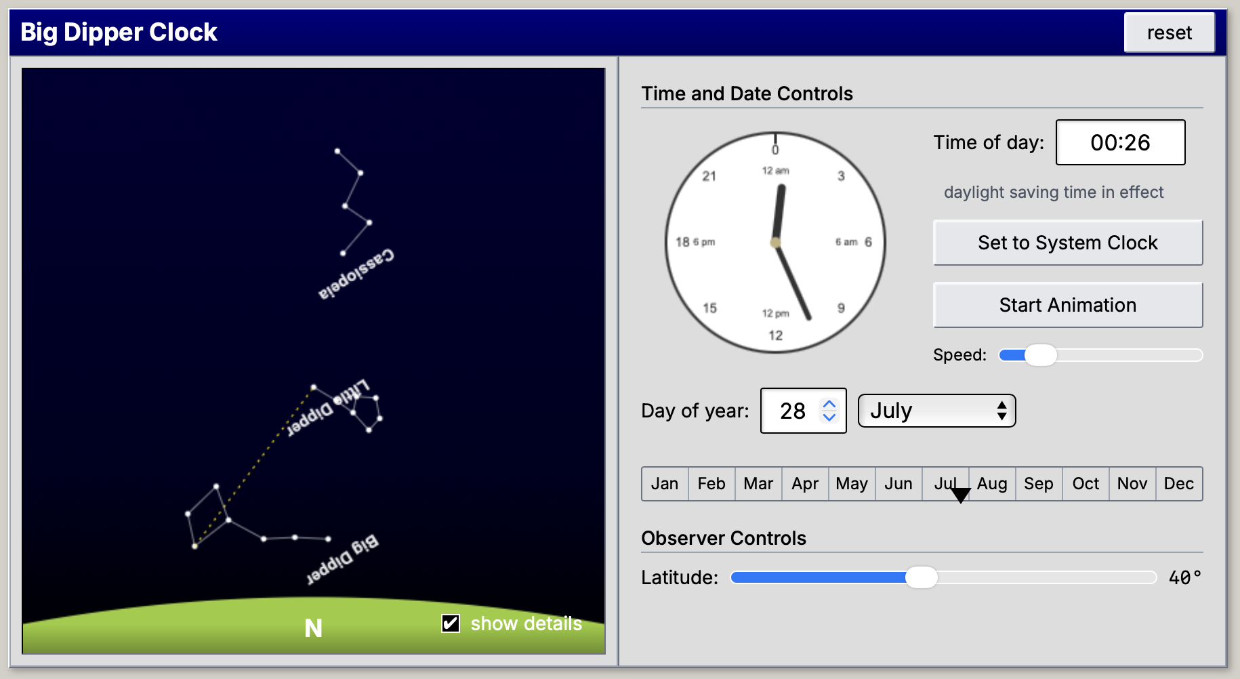Click the N north marker on horizon
The image size is (1240, 679).
click(x=313, y=628)
